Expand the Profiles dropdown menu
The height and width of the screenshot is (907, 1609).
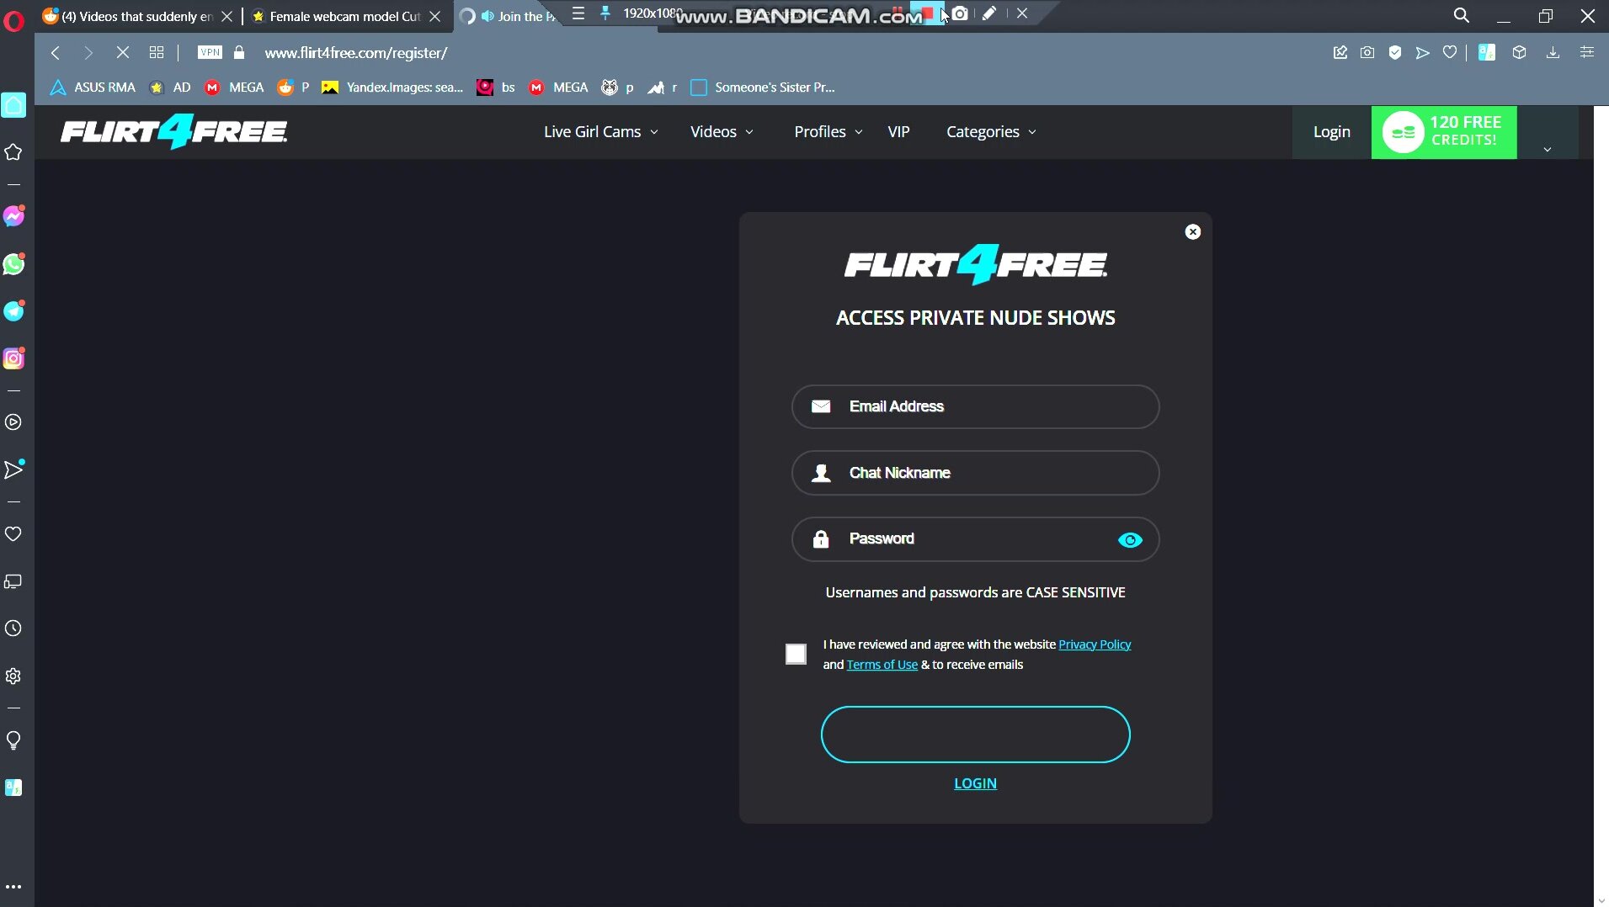click(828, 132)
